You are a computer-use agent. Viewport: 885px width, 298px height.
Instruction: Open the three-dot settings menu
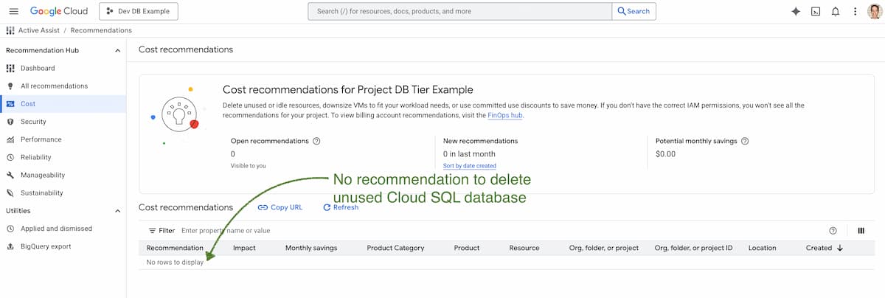pos(855,11)
